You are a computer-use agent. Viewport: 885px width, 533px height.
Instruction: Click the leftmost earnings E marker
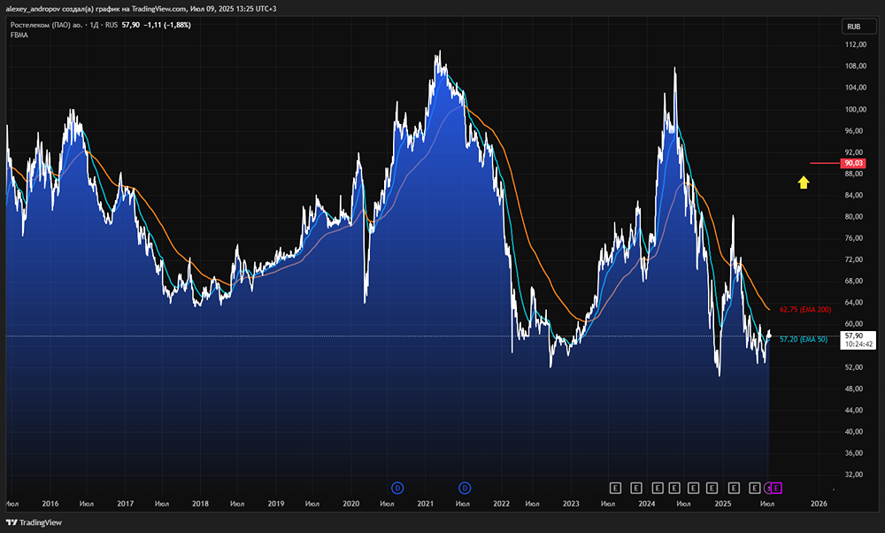pyautogui.click(x=615, y=487)
